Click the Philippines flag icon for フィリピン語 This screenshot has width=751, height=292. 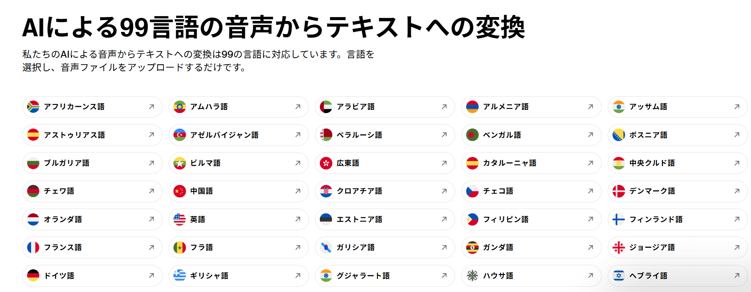(x=472, y=219)
